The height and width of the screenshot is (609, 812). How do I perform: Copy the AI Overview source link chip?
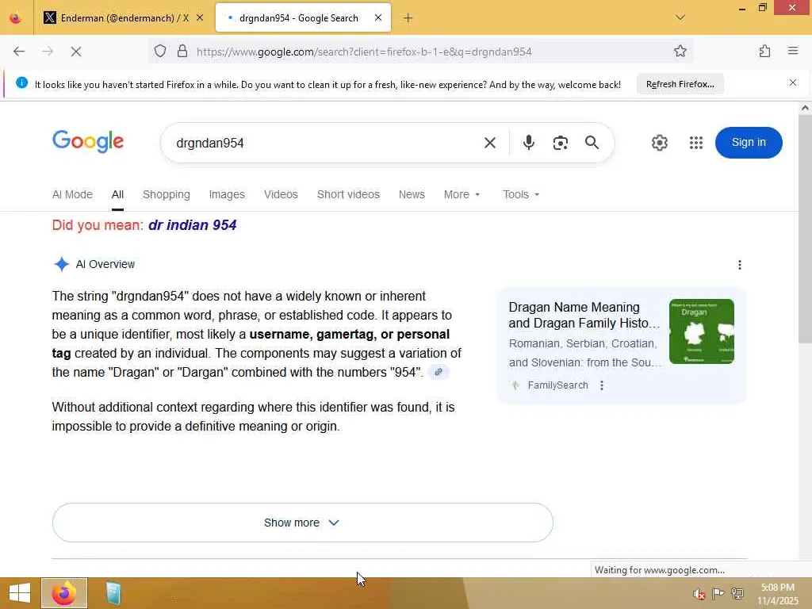[439, 372]
